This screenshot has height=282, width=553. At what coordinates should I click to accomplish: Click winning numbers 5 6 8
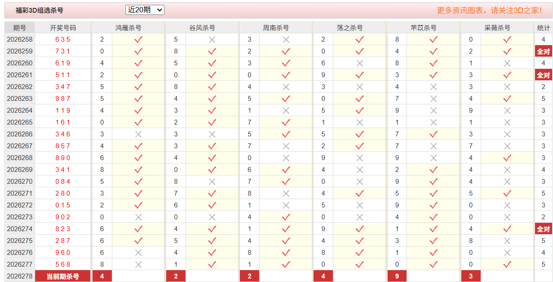pyautogui.click(x=63, y=264)
